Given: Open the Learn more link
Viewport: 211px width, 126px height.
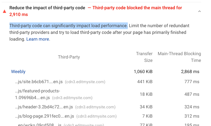Looking at the screenshot, I should (38, 39).
